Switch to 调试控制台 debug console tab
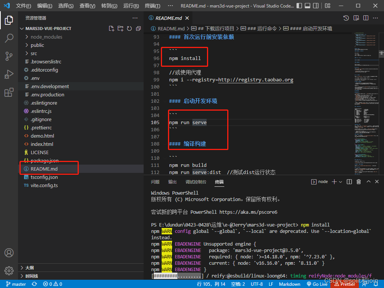Screen dimensions: 384x288 click(x=196, y=182)
